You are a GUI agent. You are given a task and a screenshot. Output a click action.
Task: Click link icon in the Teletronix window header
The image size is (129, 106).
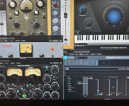pos(61,41)
